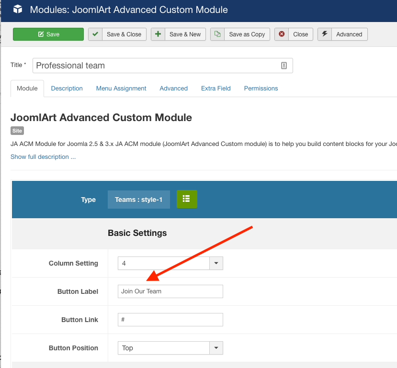The image size is (397, 368).
Task: Expand the Button Position dropdown
Action: point(216,348)
